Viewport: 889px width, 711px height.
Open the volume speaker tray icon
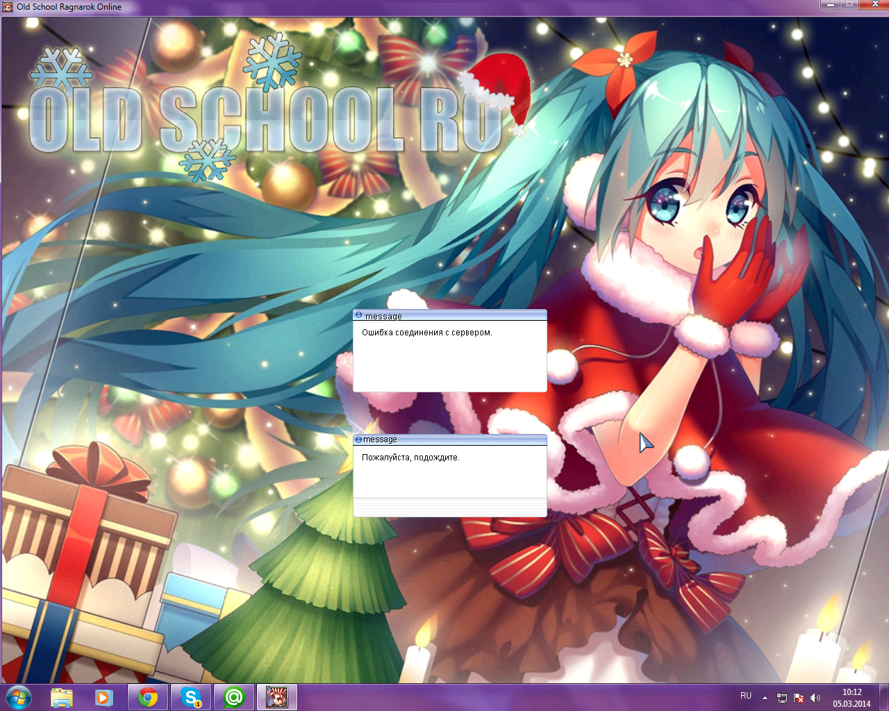click(x=815, y=698)
